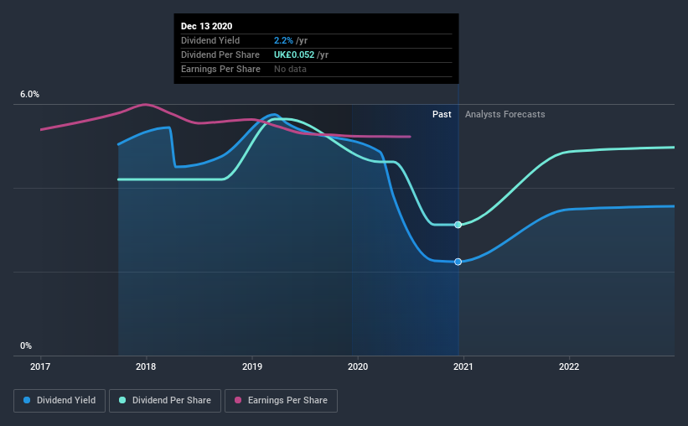This screenshot has height=426, width=688.
Task: Click the Past region label
Action: (442, 114)
